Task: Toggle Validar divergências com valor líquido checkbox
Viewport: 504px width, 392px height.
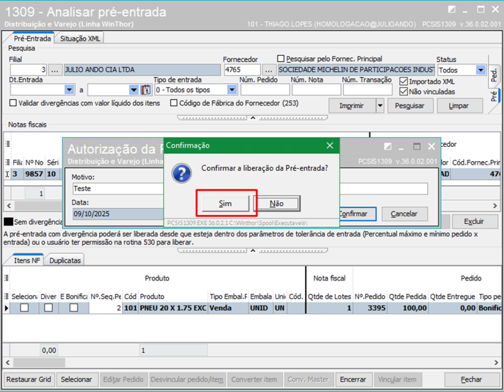Action: click(13, 103)
